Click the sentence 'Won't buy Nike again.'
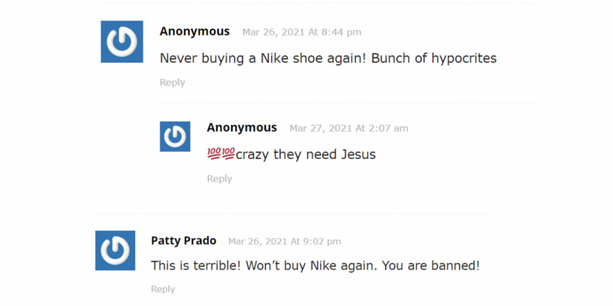 311,265
